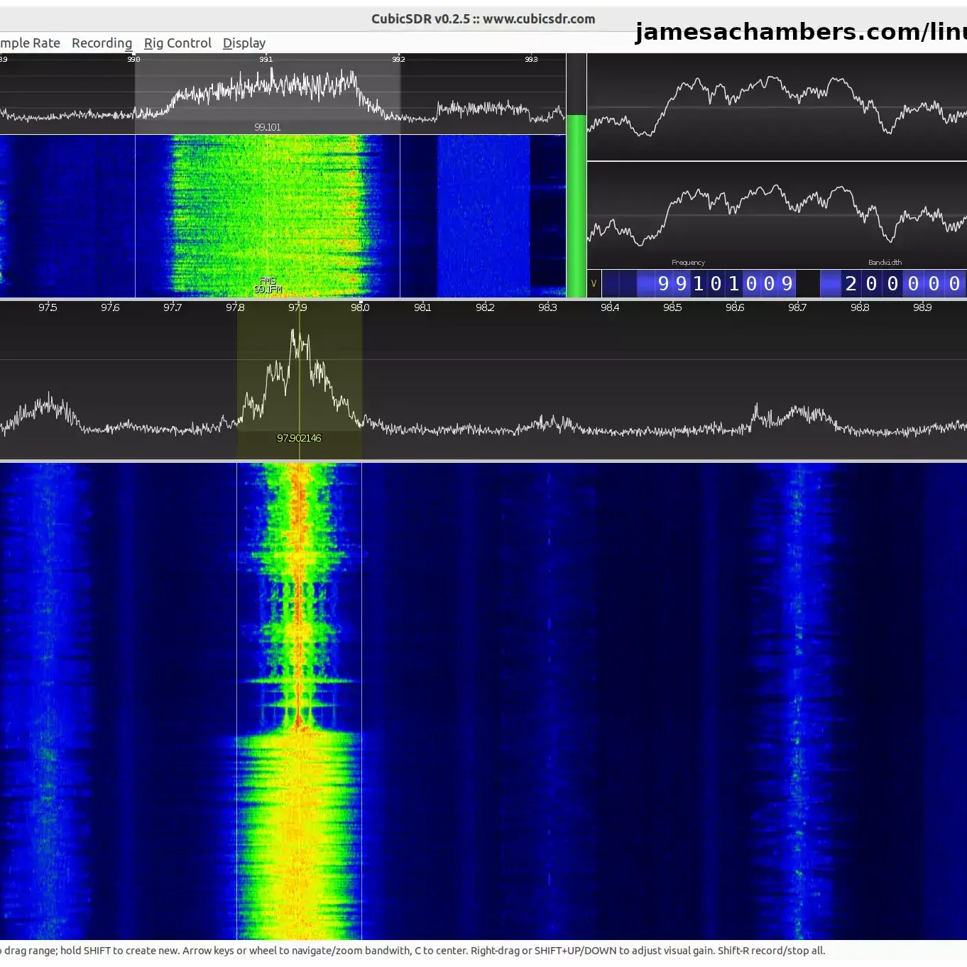Click the last digit 9 of the frequency readout
The width and height of the screenshot is (967, 967).
(787, 284)
